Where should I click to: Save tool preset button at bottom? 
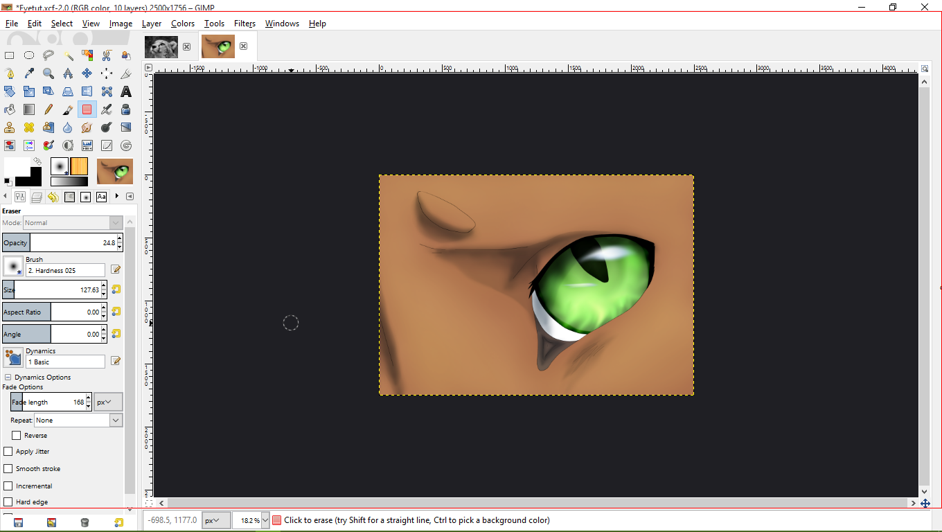click(x=19, y=522)
